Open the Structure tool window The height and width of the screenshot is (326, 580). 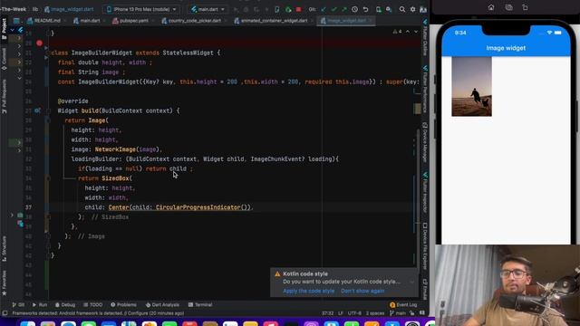(4, 248)
